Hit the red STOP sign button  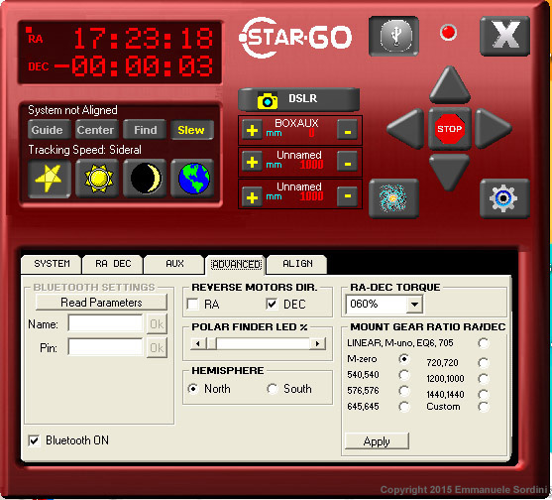pos(450,129)
